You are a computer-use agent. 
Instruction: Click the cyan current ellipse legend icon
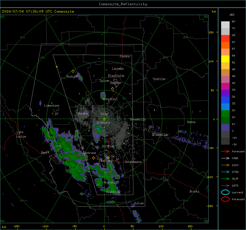tap(225, 192)
